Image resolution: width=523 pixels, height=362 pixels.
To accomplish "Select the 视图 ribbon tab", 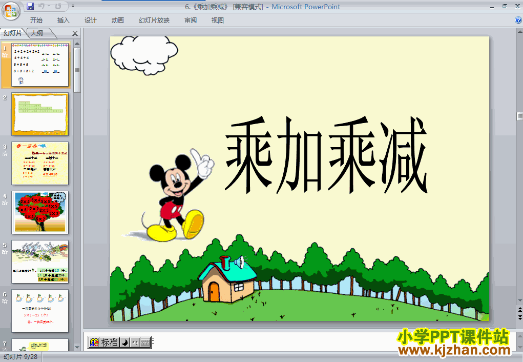I will [218, 21].
